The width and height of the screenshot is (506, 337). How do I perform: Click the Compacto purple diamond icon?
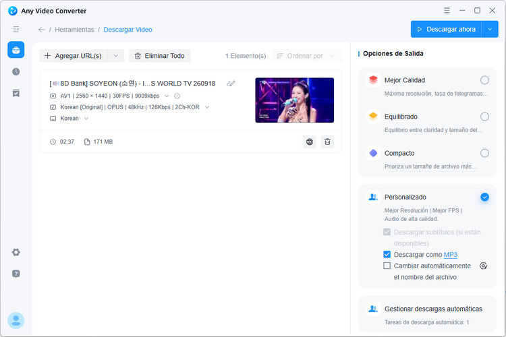373,153
